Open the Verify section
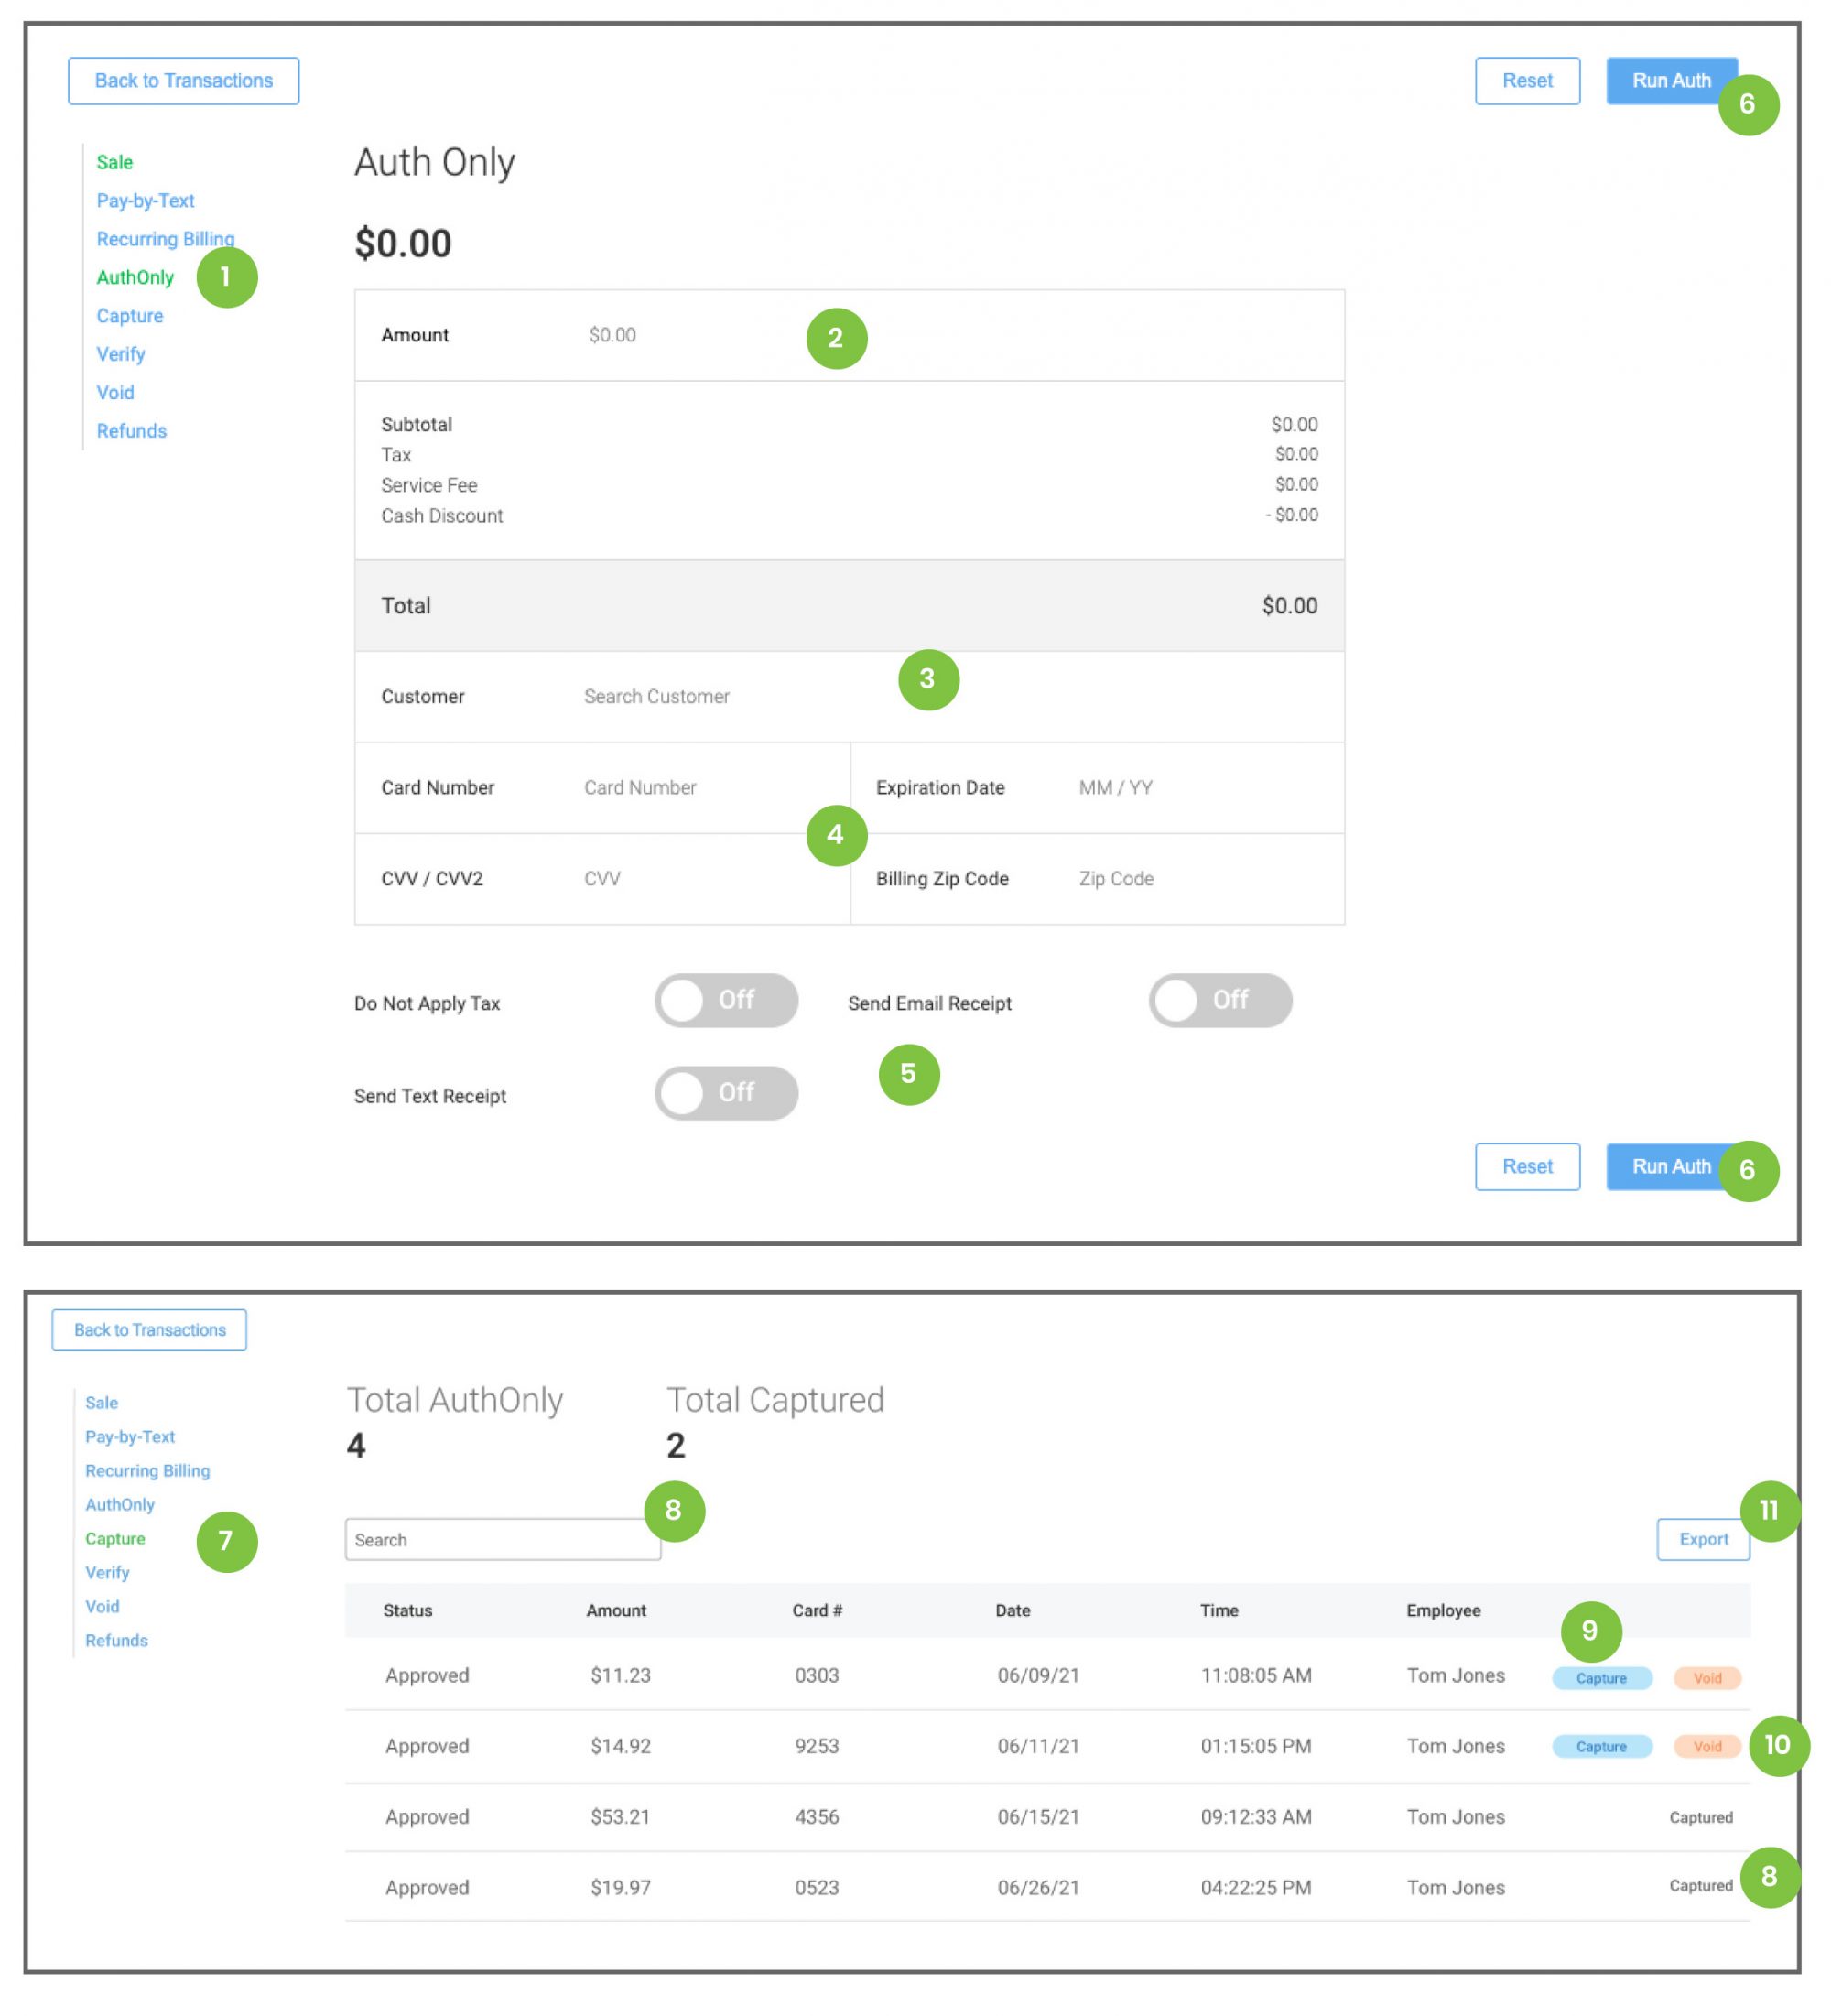1831x2016 pixels. pyautogui.click(x=120, y=354)
